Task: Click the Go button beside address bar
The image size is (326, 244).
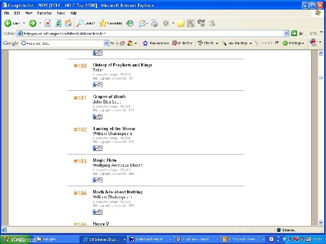Action: click(x=297, y=33)
